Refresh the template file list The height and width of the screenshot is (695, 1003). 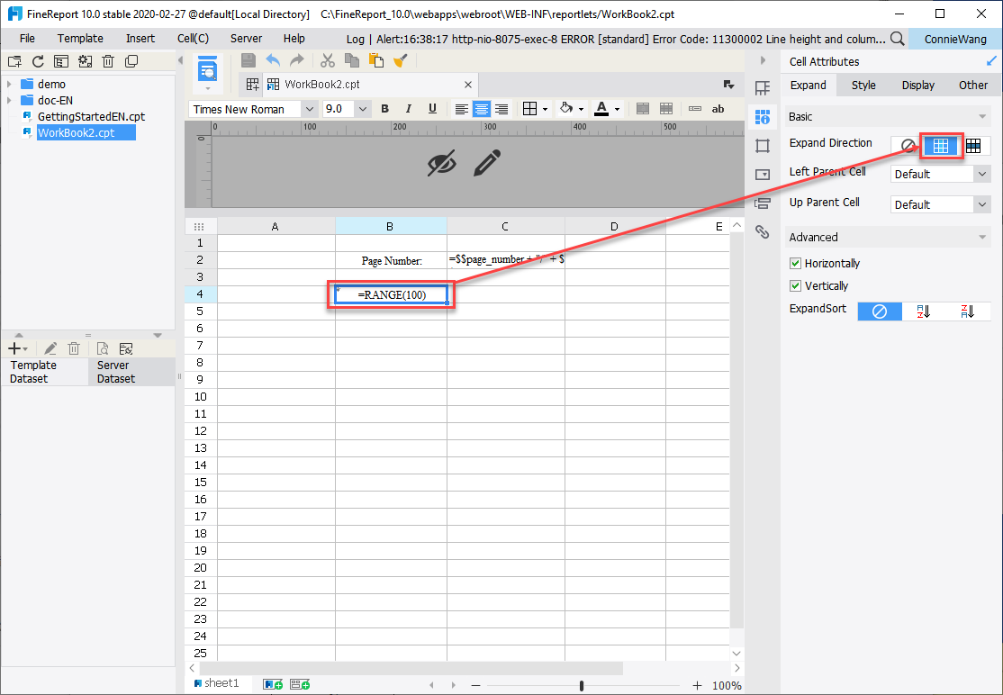[x=37, y=60]
